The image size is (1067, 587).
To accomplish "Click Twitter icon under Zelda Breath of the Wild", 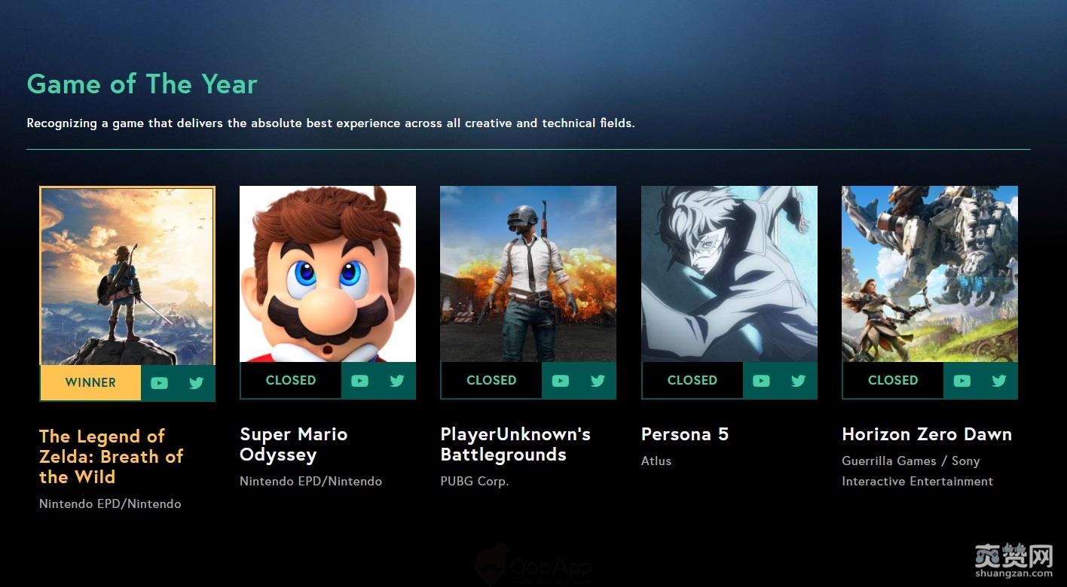I will [x=197, y=383].
